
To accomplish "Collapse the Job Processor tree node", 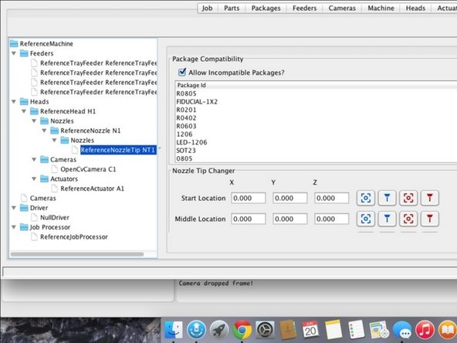I will [14, 227].
